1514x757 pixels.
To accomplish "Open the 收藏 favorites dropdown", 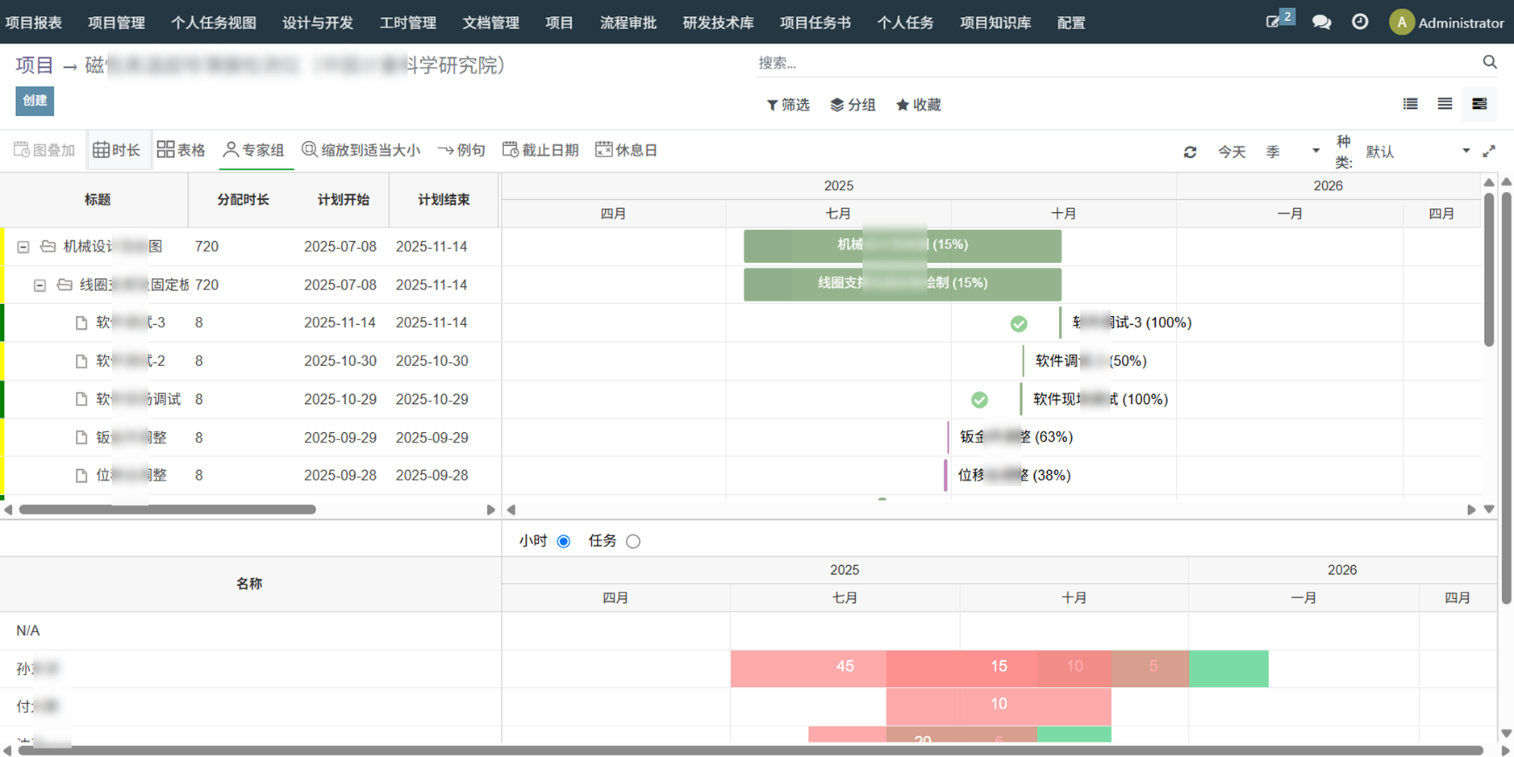I will click(919, 105).
